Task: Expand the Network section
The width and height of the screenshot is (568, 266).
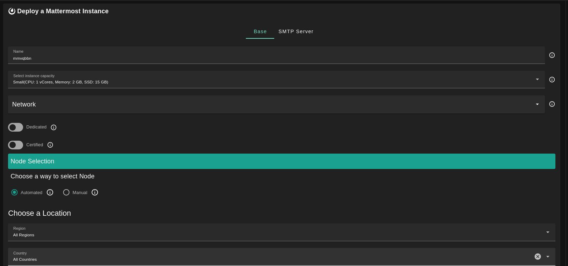Action: pos(537,104)
